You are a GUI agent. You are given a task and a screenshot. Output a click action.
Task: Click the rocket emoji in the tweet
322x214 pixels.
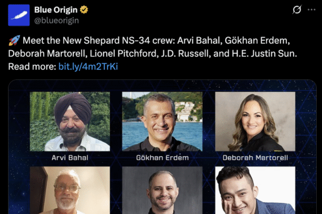14,41
